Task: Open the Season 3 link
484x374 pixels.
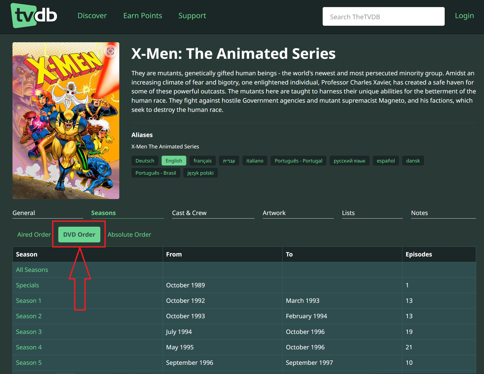Action: pos(29,332)
